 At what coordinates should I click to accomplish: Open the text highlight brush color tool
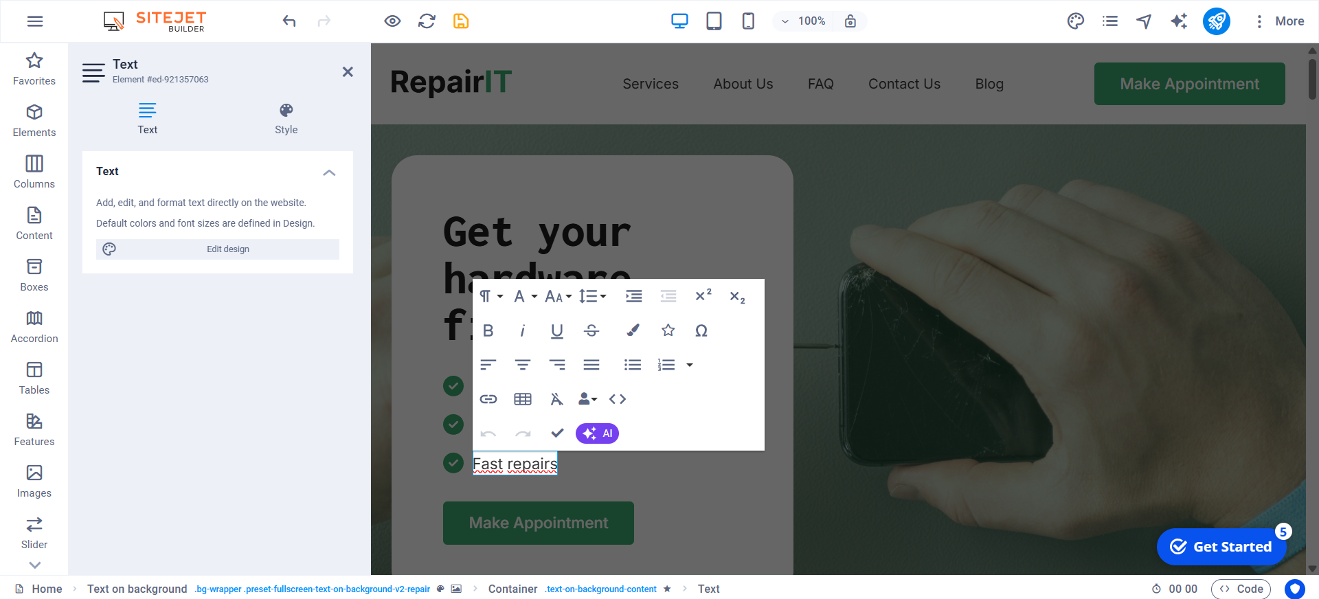coord(633,330)
